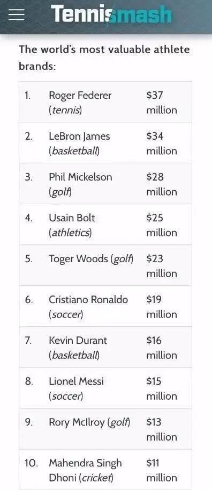Click the Lionel Messi entry
Screen dimensions: 212x490
coord(76,388)
